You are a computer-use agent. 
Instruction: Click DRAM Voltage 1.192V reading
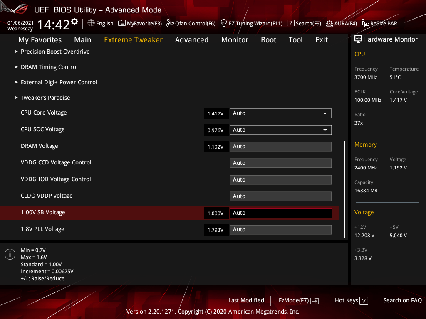pyautogui.click(x=215, y=147)
